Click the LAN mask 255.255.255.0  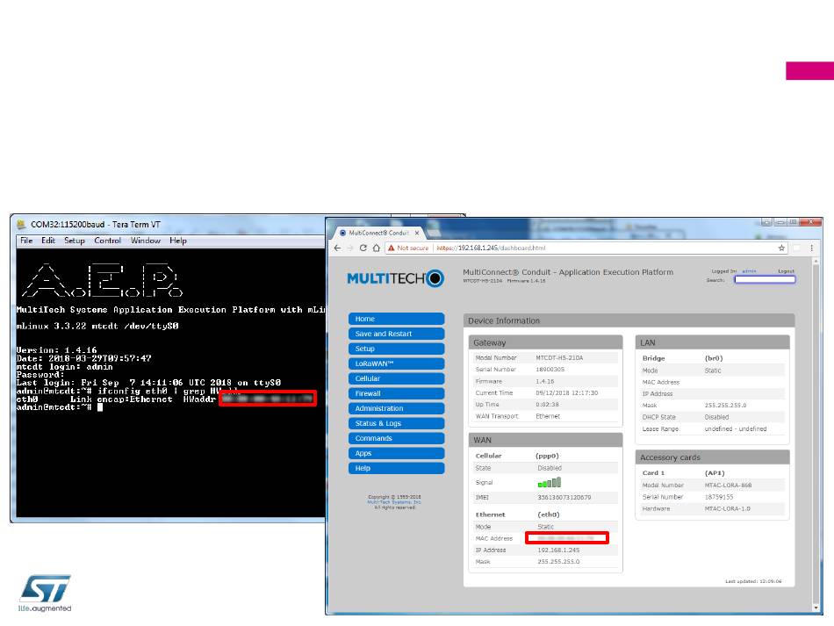pos(725,406)
